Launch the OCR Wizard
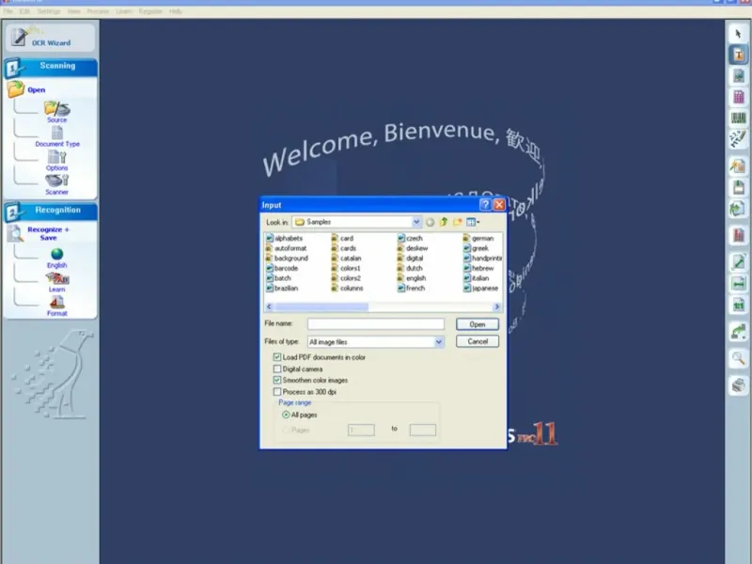752x564 pixels. pos(50,38)
